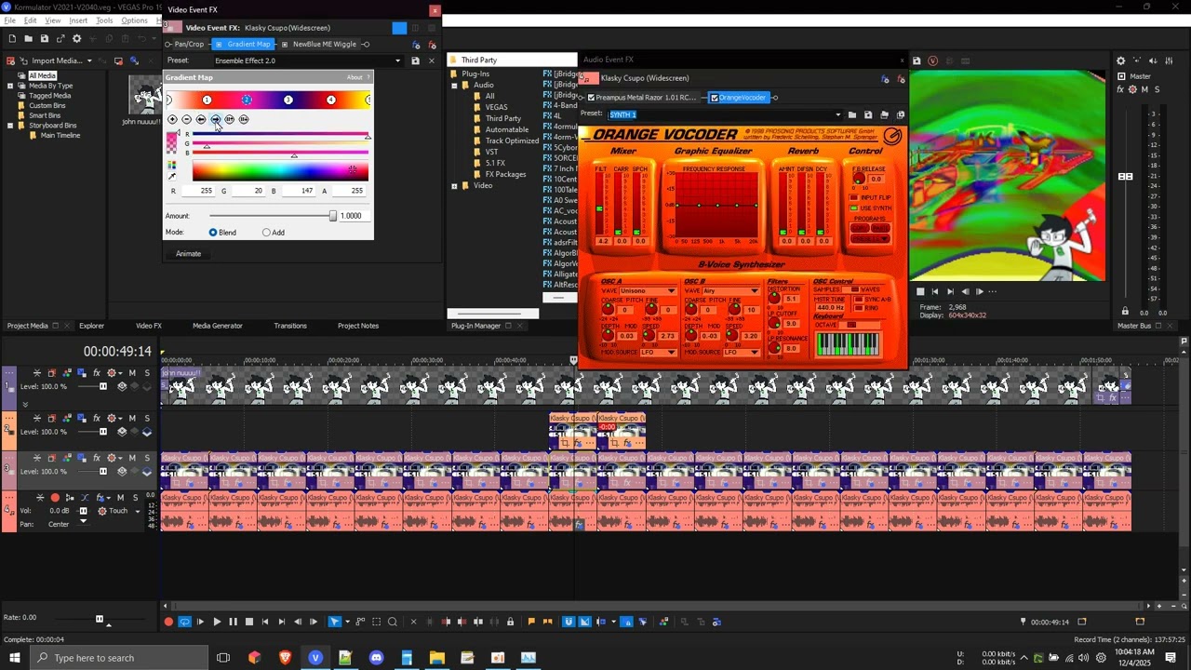Mute audio track 4
The image size is (1191, 670).
(x=120, y=498)
